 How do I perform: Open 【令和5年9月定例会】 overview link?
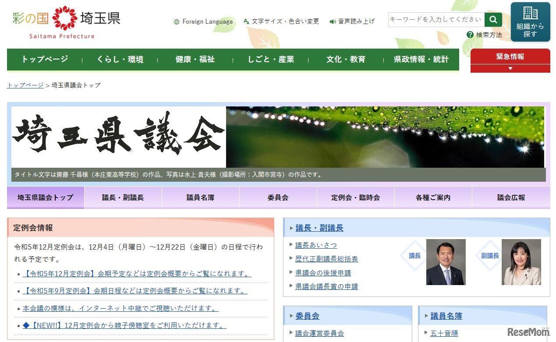point(135,291)
